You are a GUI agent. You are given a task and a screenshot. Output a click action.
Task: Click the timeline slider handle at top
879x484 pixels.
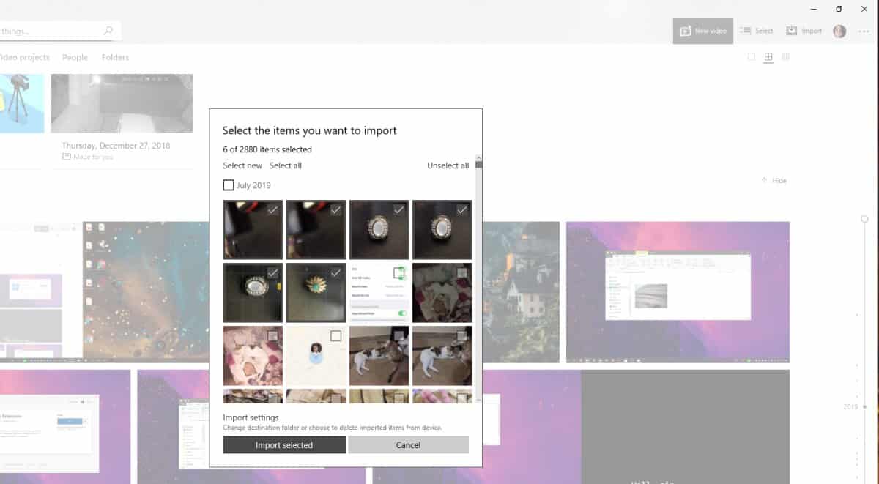tap(864, 219)
